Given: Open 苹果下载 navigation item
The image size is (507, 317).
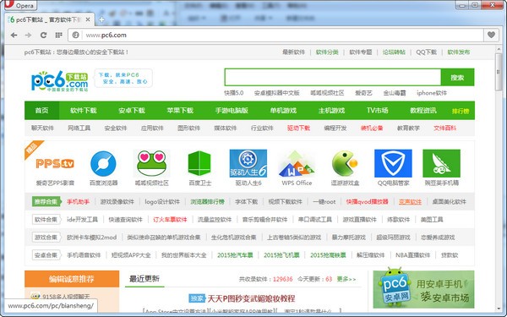Looking at the screenshot, I should (180, 111).
